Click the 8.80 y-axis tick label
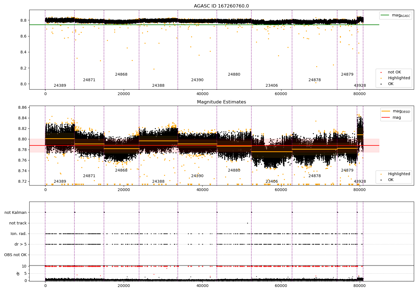The width and height of the screenshot is (418, 292). (22, 139)
